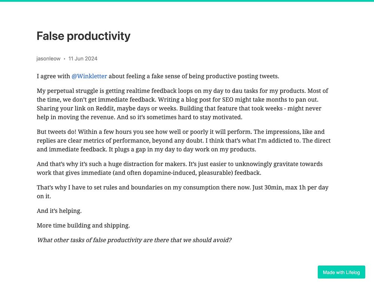Image resolution: width=374 pixels, height=286 pixels.
Task: Click the line "More time building and shipping."
Action: 83,225
